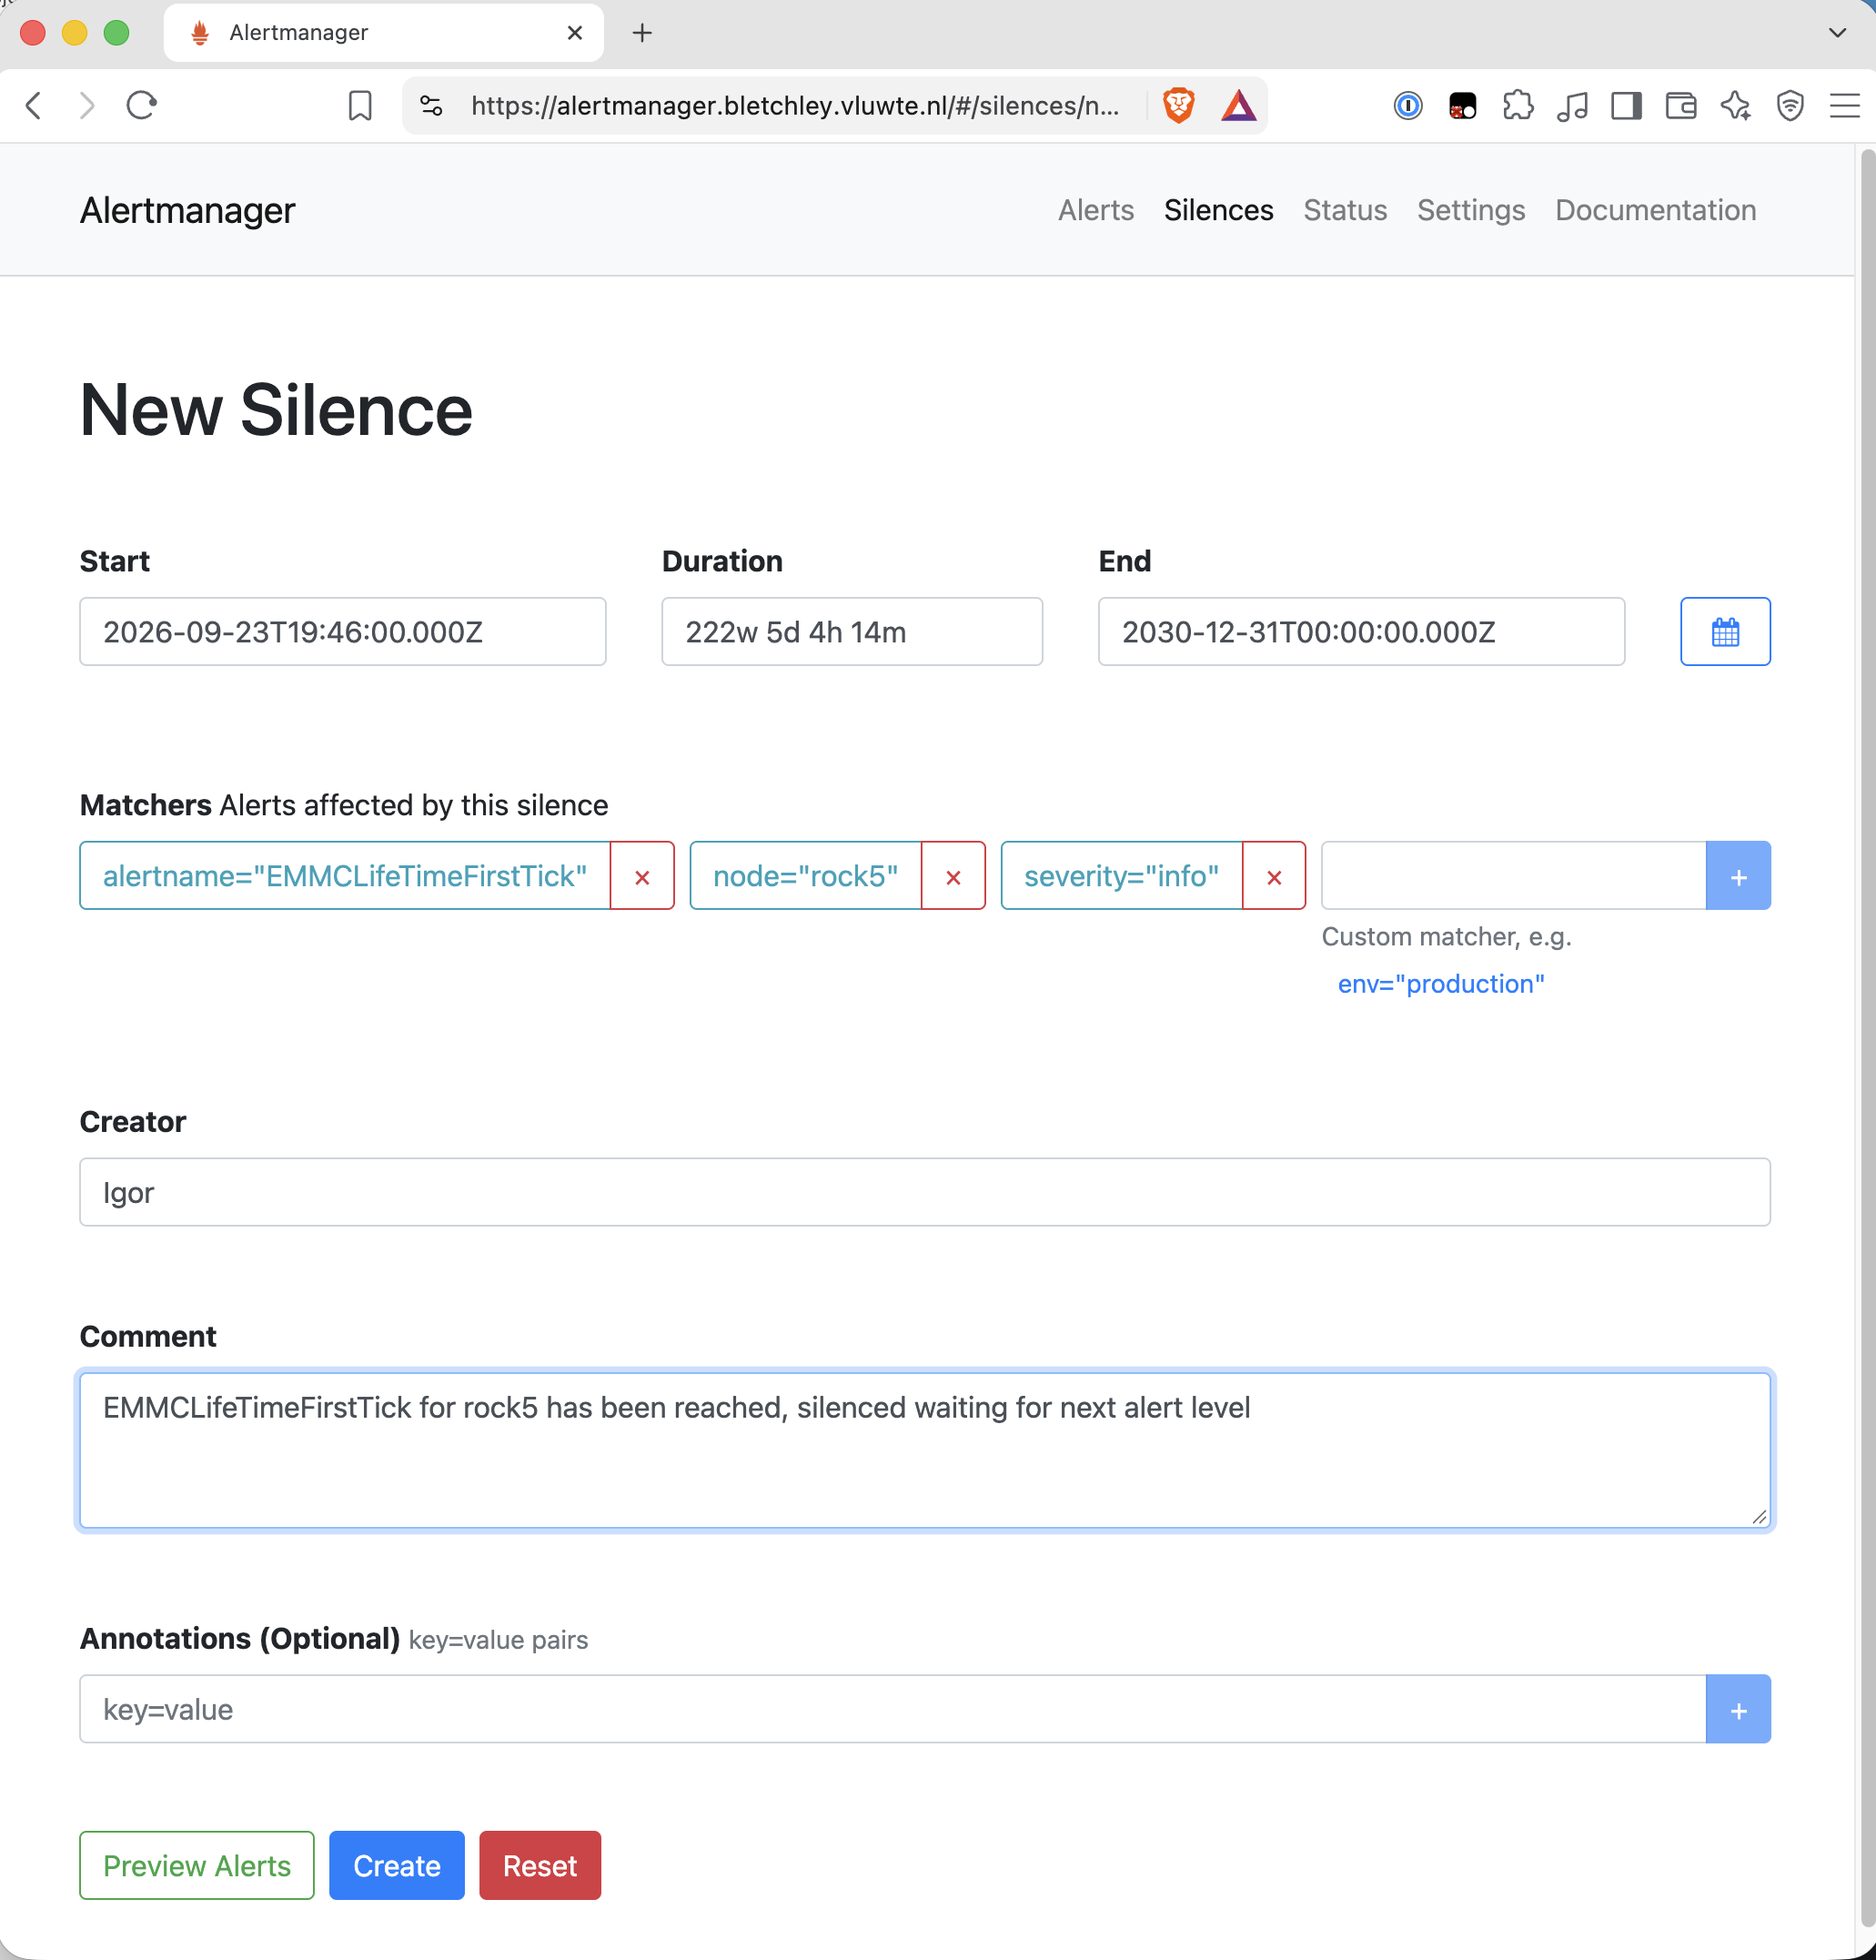Click the Alertmanager brand link
This screenshot has height=1960, width=1876.
pos(187,210)
